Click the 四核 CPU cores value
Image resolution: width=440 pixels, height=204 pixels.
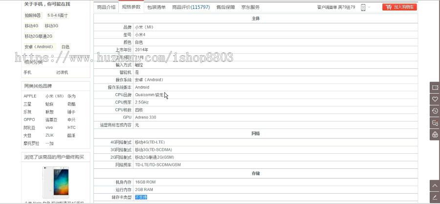coord(139,110)
